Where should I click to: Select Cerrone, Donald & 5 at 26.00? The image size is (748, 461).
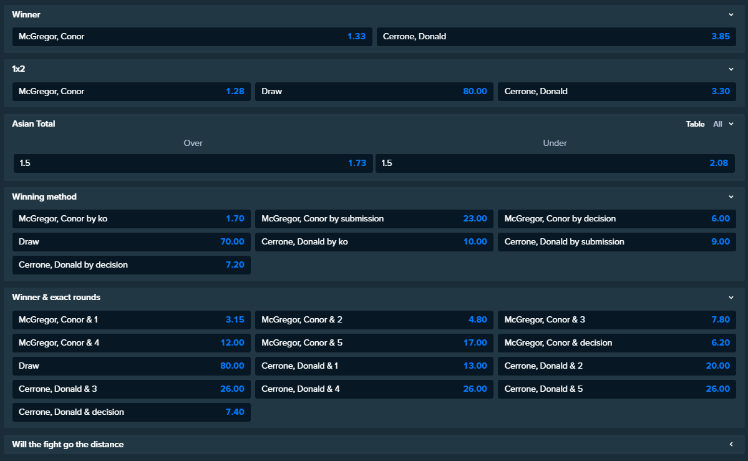pos(617,389)
